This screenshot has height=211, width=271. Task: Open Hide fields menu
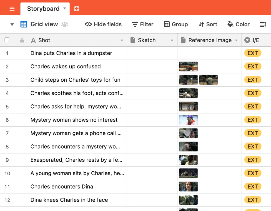point(103,24)
